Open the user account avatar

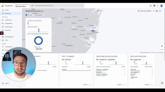click(162, 6)
